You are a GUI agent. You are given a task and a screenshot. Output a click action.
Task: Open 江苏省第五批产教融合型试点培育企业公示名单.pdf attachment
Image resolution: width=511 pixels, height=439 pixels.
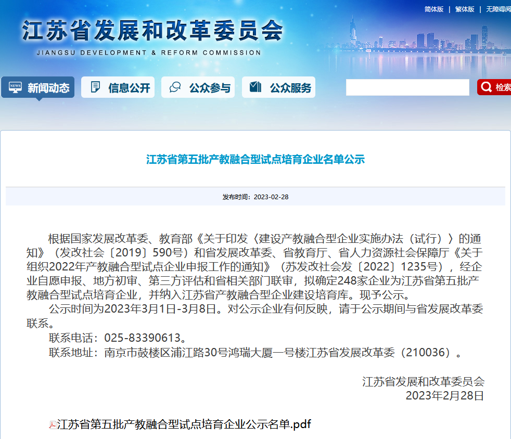point(184,424)
